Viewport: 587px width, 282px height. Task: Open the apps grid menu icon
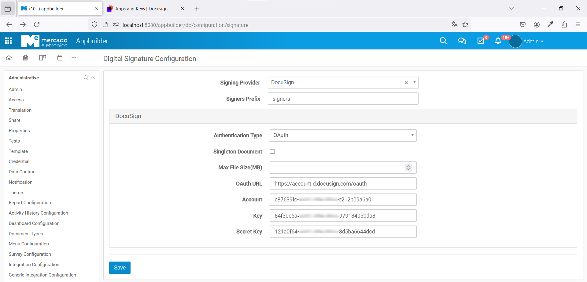point(9,41)
